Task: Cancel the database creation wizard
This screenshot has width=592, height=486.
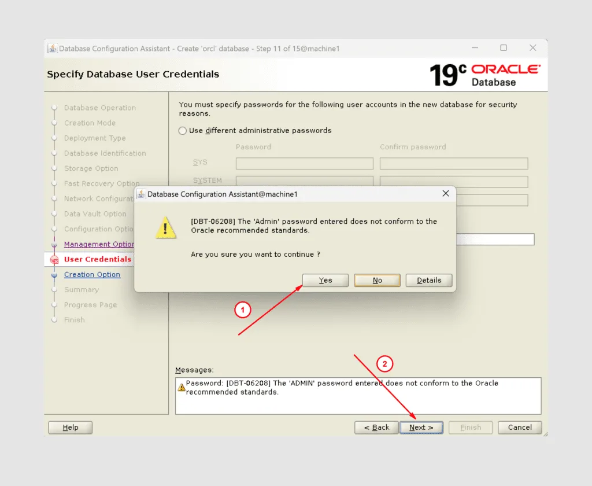Action: [520, 428]
